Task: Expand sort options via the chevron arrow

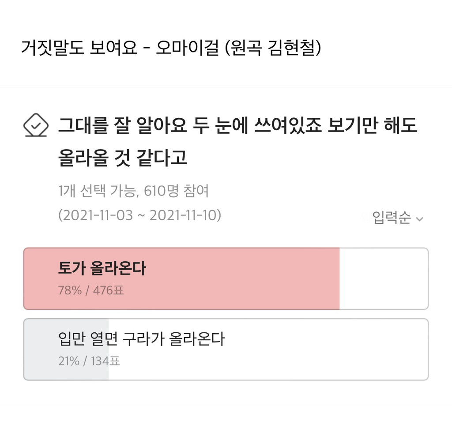Action: 419,218
